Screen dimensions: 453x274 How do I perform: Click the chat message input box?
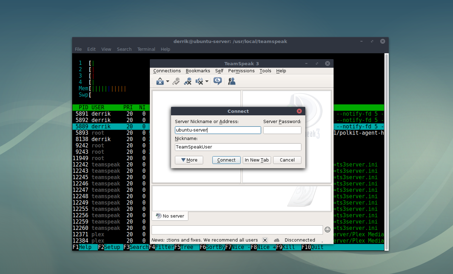coord(237,230)
